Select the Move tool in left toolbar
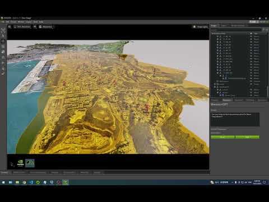Image resolution: width=269 pixels, height=202 pixels. 3,41
